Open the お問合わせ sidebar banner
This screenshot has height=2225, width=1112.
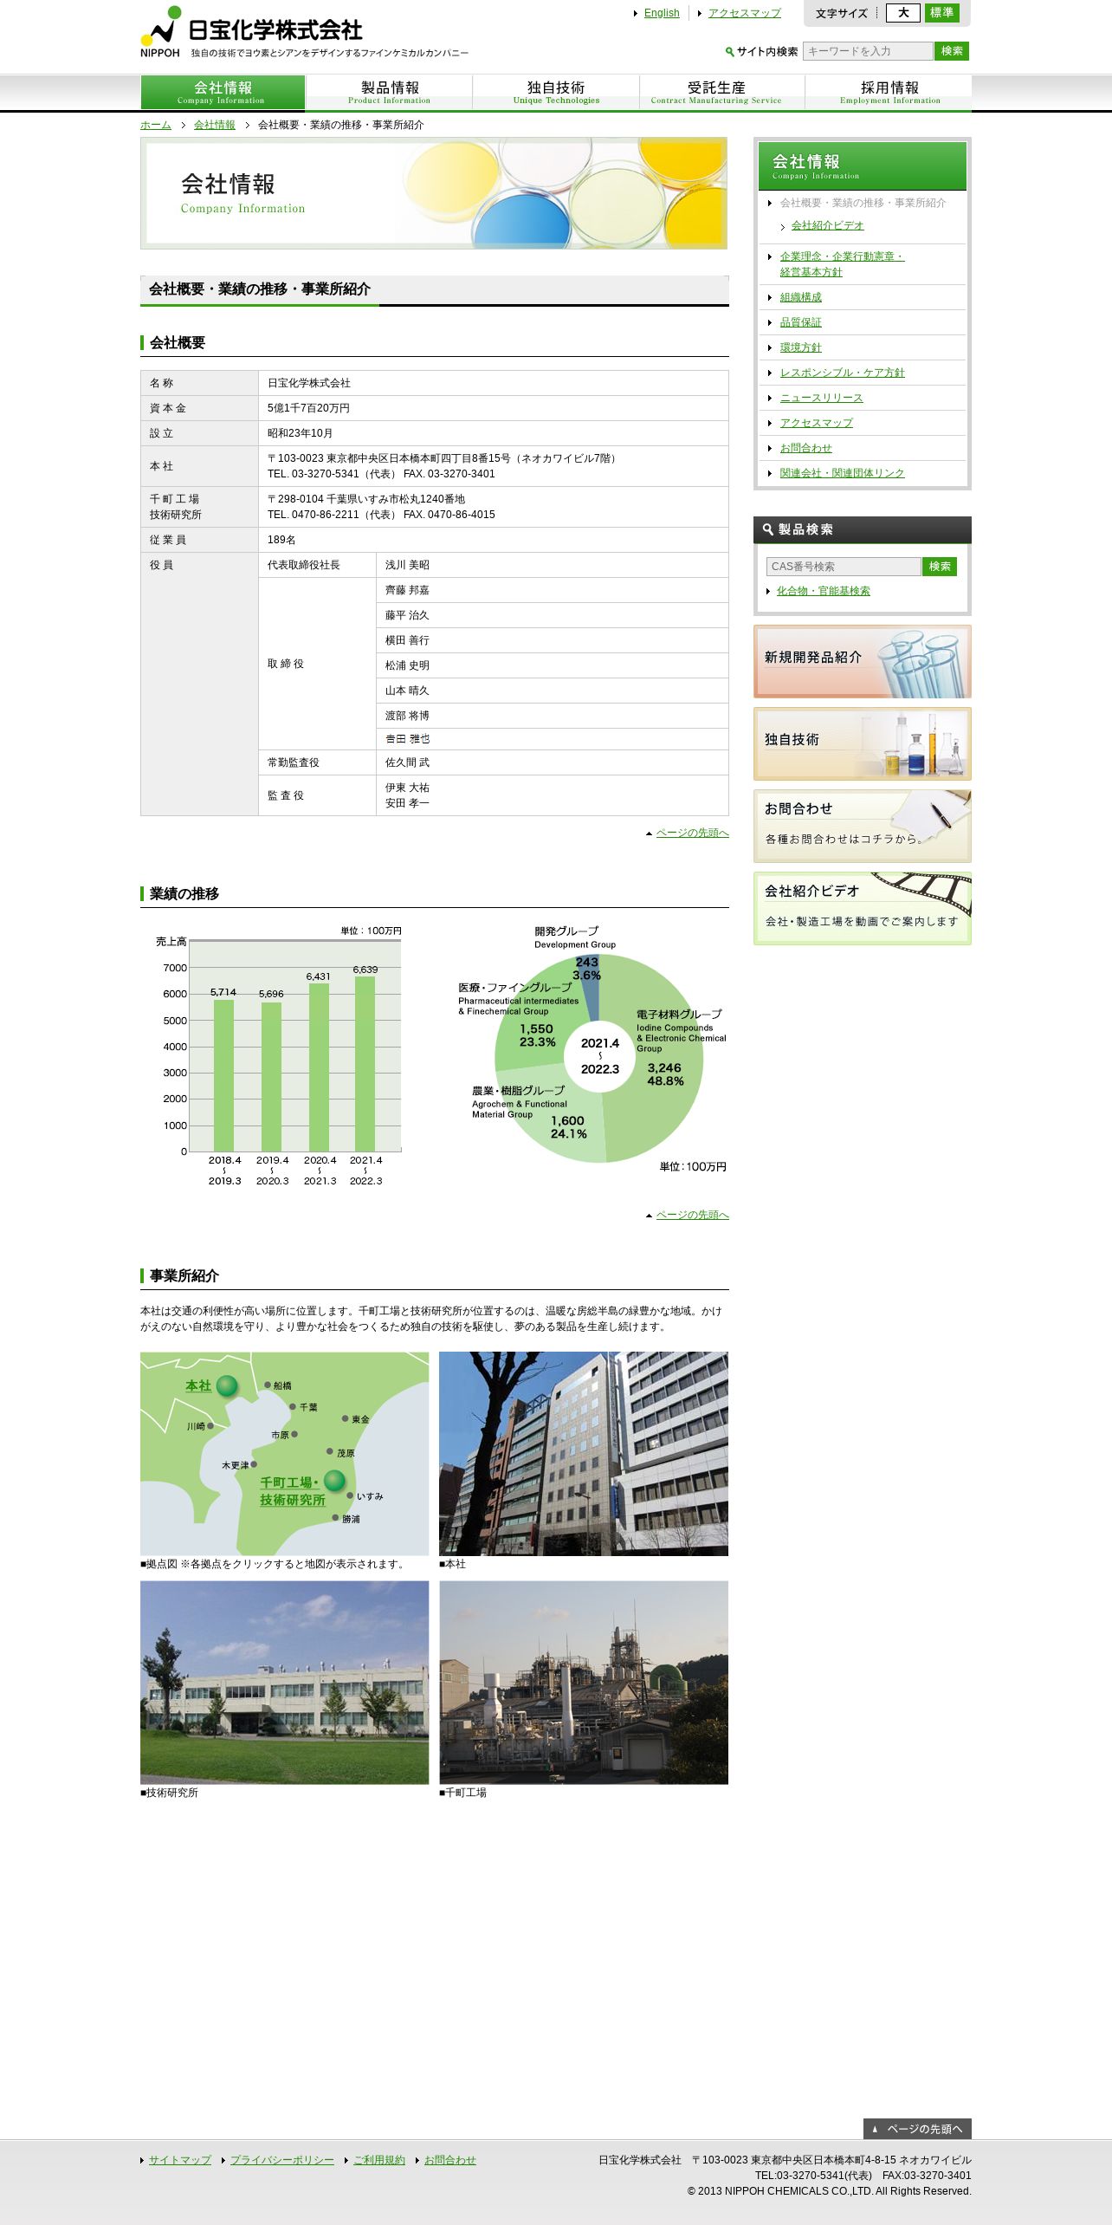coord(863,827)
